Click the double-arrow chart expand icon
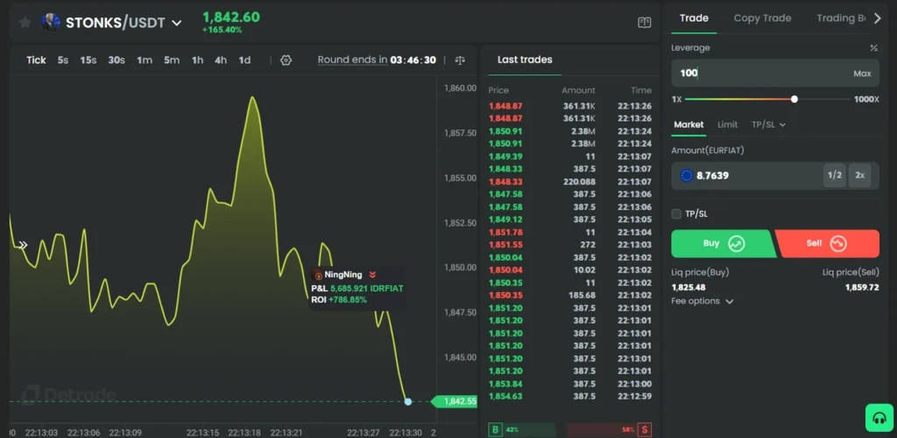897x438 pixels. [x=23, y=245]
